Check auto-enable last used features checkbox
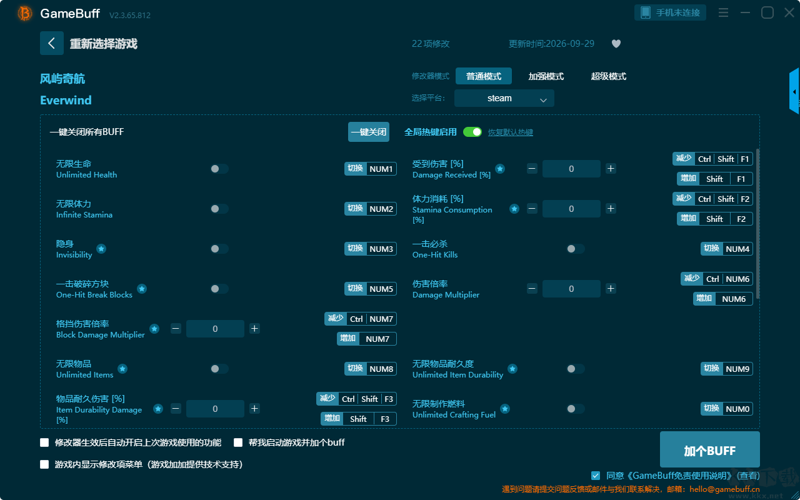 point(44,442)
